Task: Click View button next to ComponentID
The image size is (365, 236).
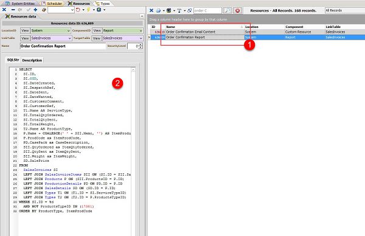Action: coord(97,31)
